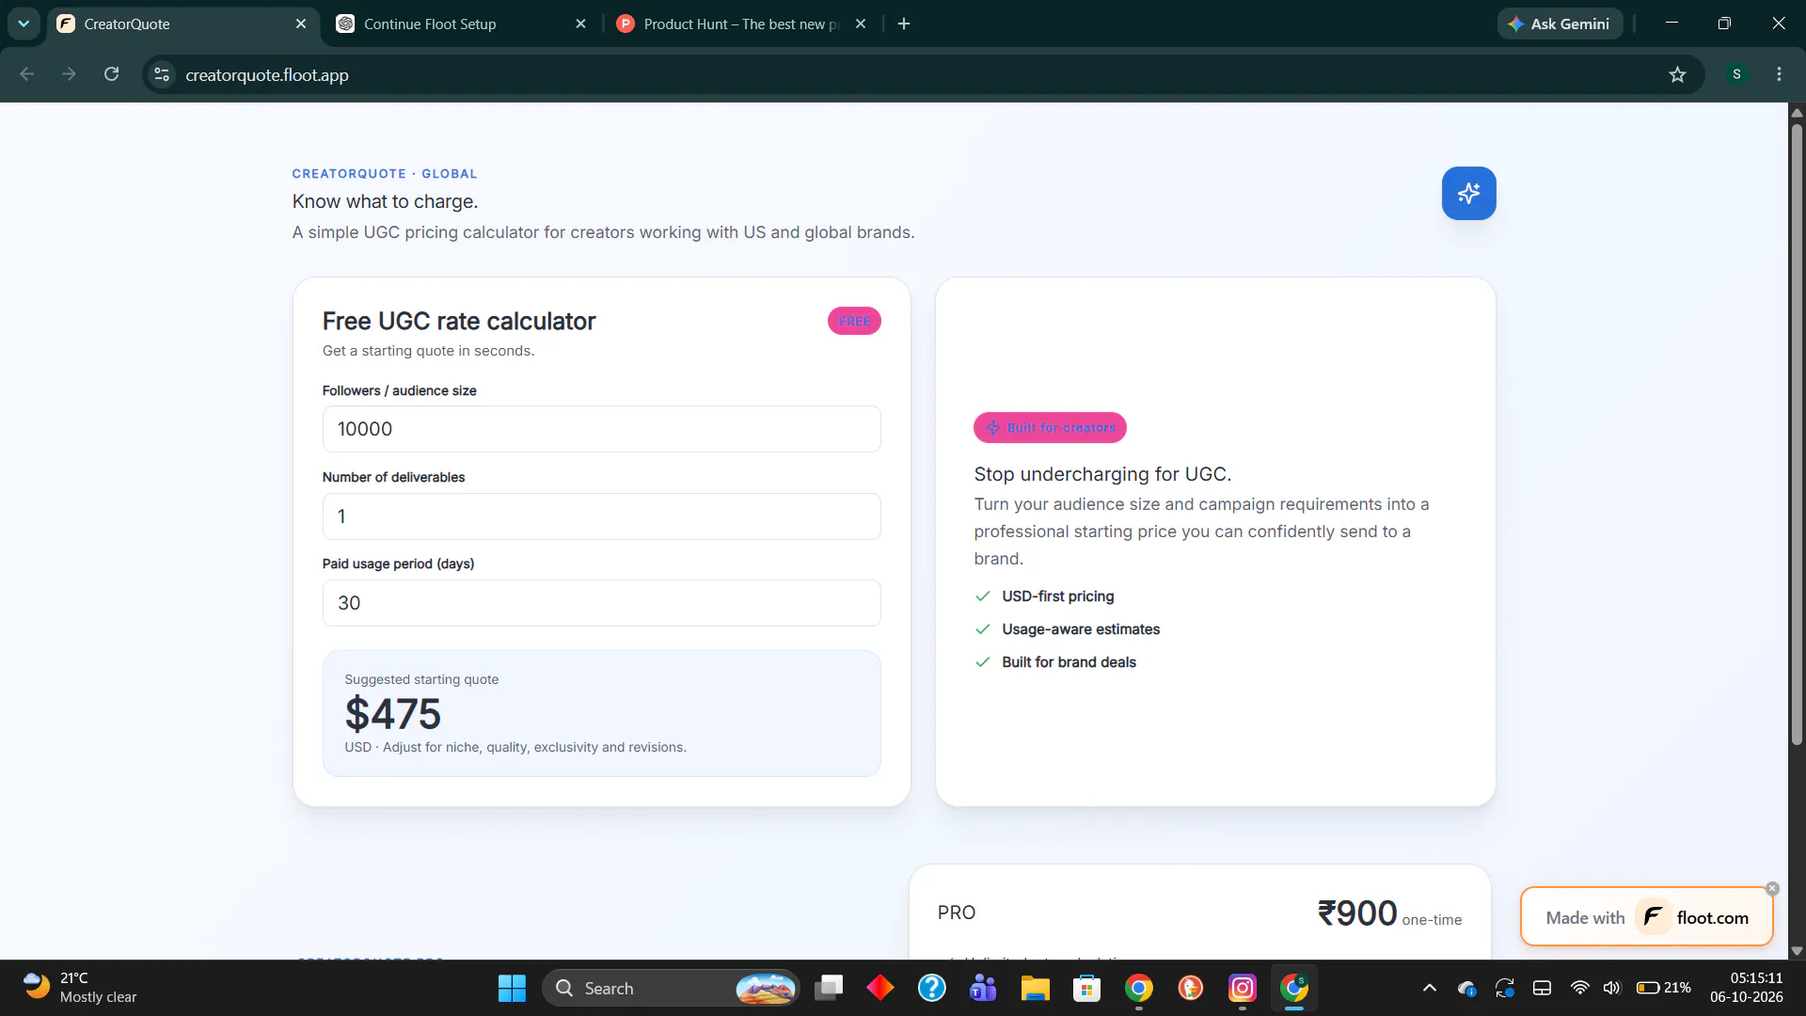
Task: Click the Usage-aware estimates checklist item
Action: pos(1068,629)
